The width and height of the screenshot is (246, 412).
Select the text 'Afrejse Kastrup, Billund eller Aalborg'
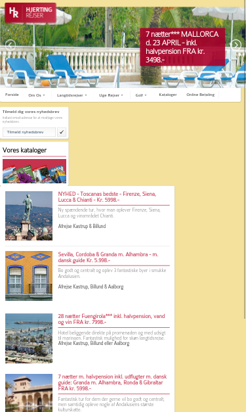coord(94,343)
